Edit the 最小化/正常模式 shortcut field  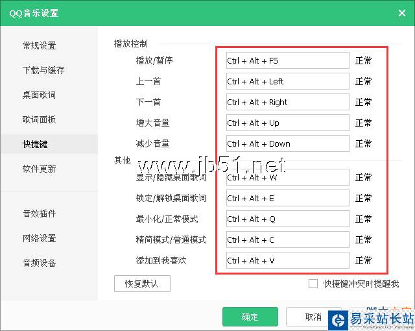(288, 219)
